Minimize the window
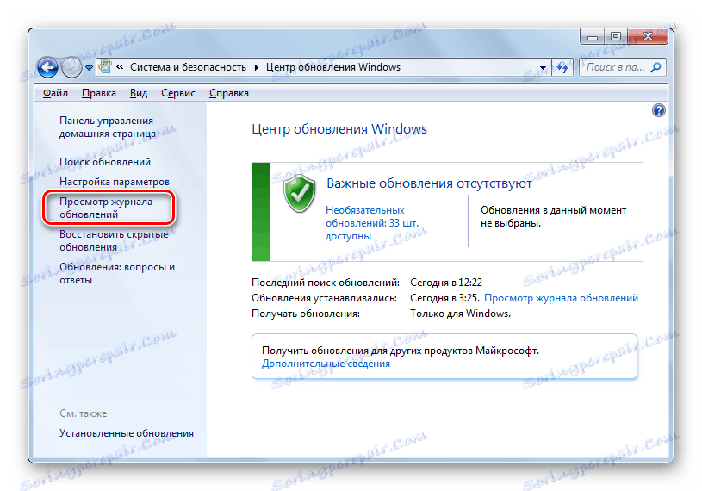The width and height of the screenshot is (702, 491). click(593, 37)
